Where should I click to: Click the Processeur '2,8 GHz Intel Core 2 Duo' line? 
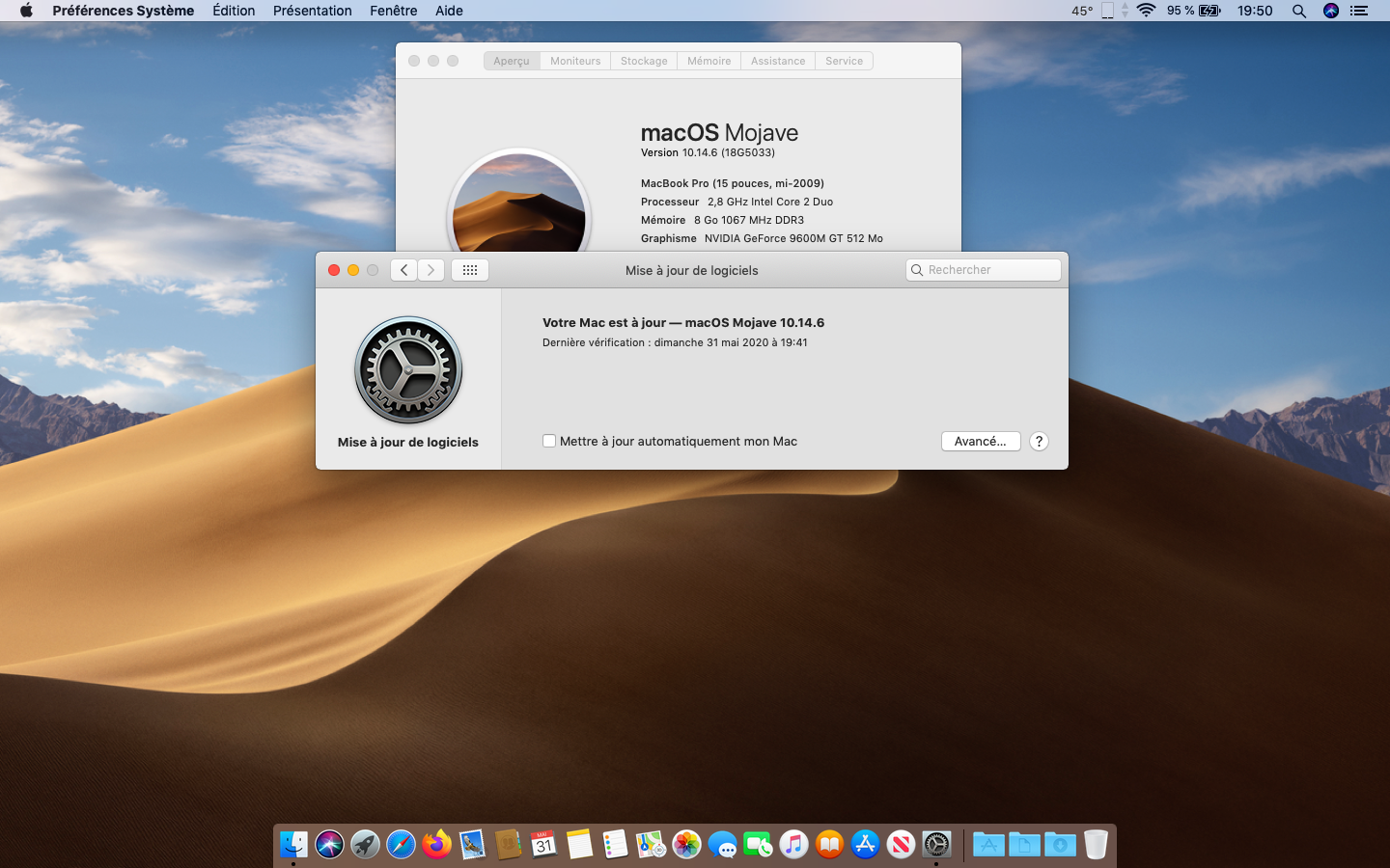[x=737, y=202]
